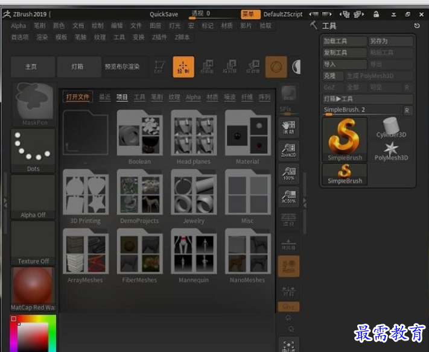Open the DemoProjects folder thumbnail
The height and width of the screenshot is (352, 429).
[139, 196]
